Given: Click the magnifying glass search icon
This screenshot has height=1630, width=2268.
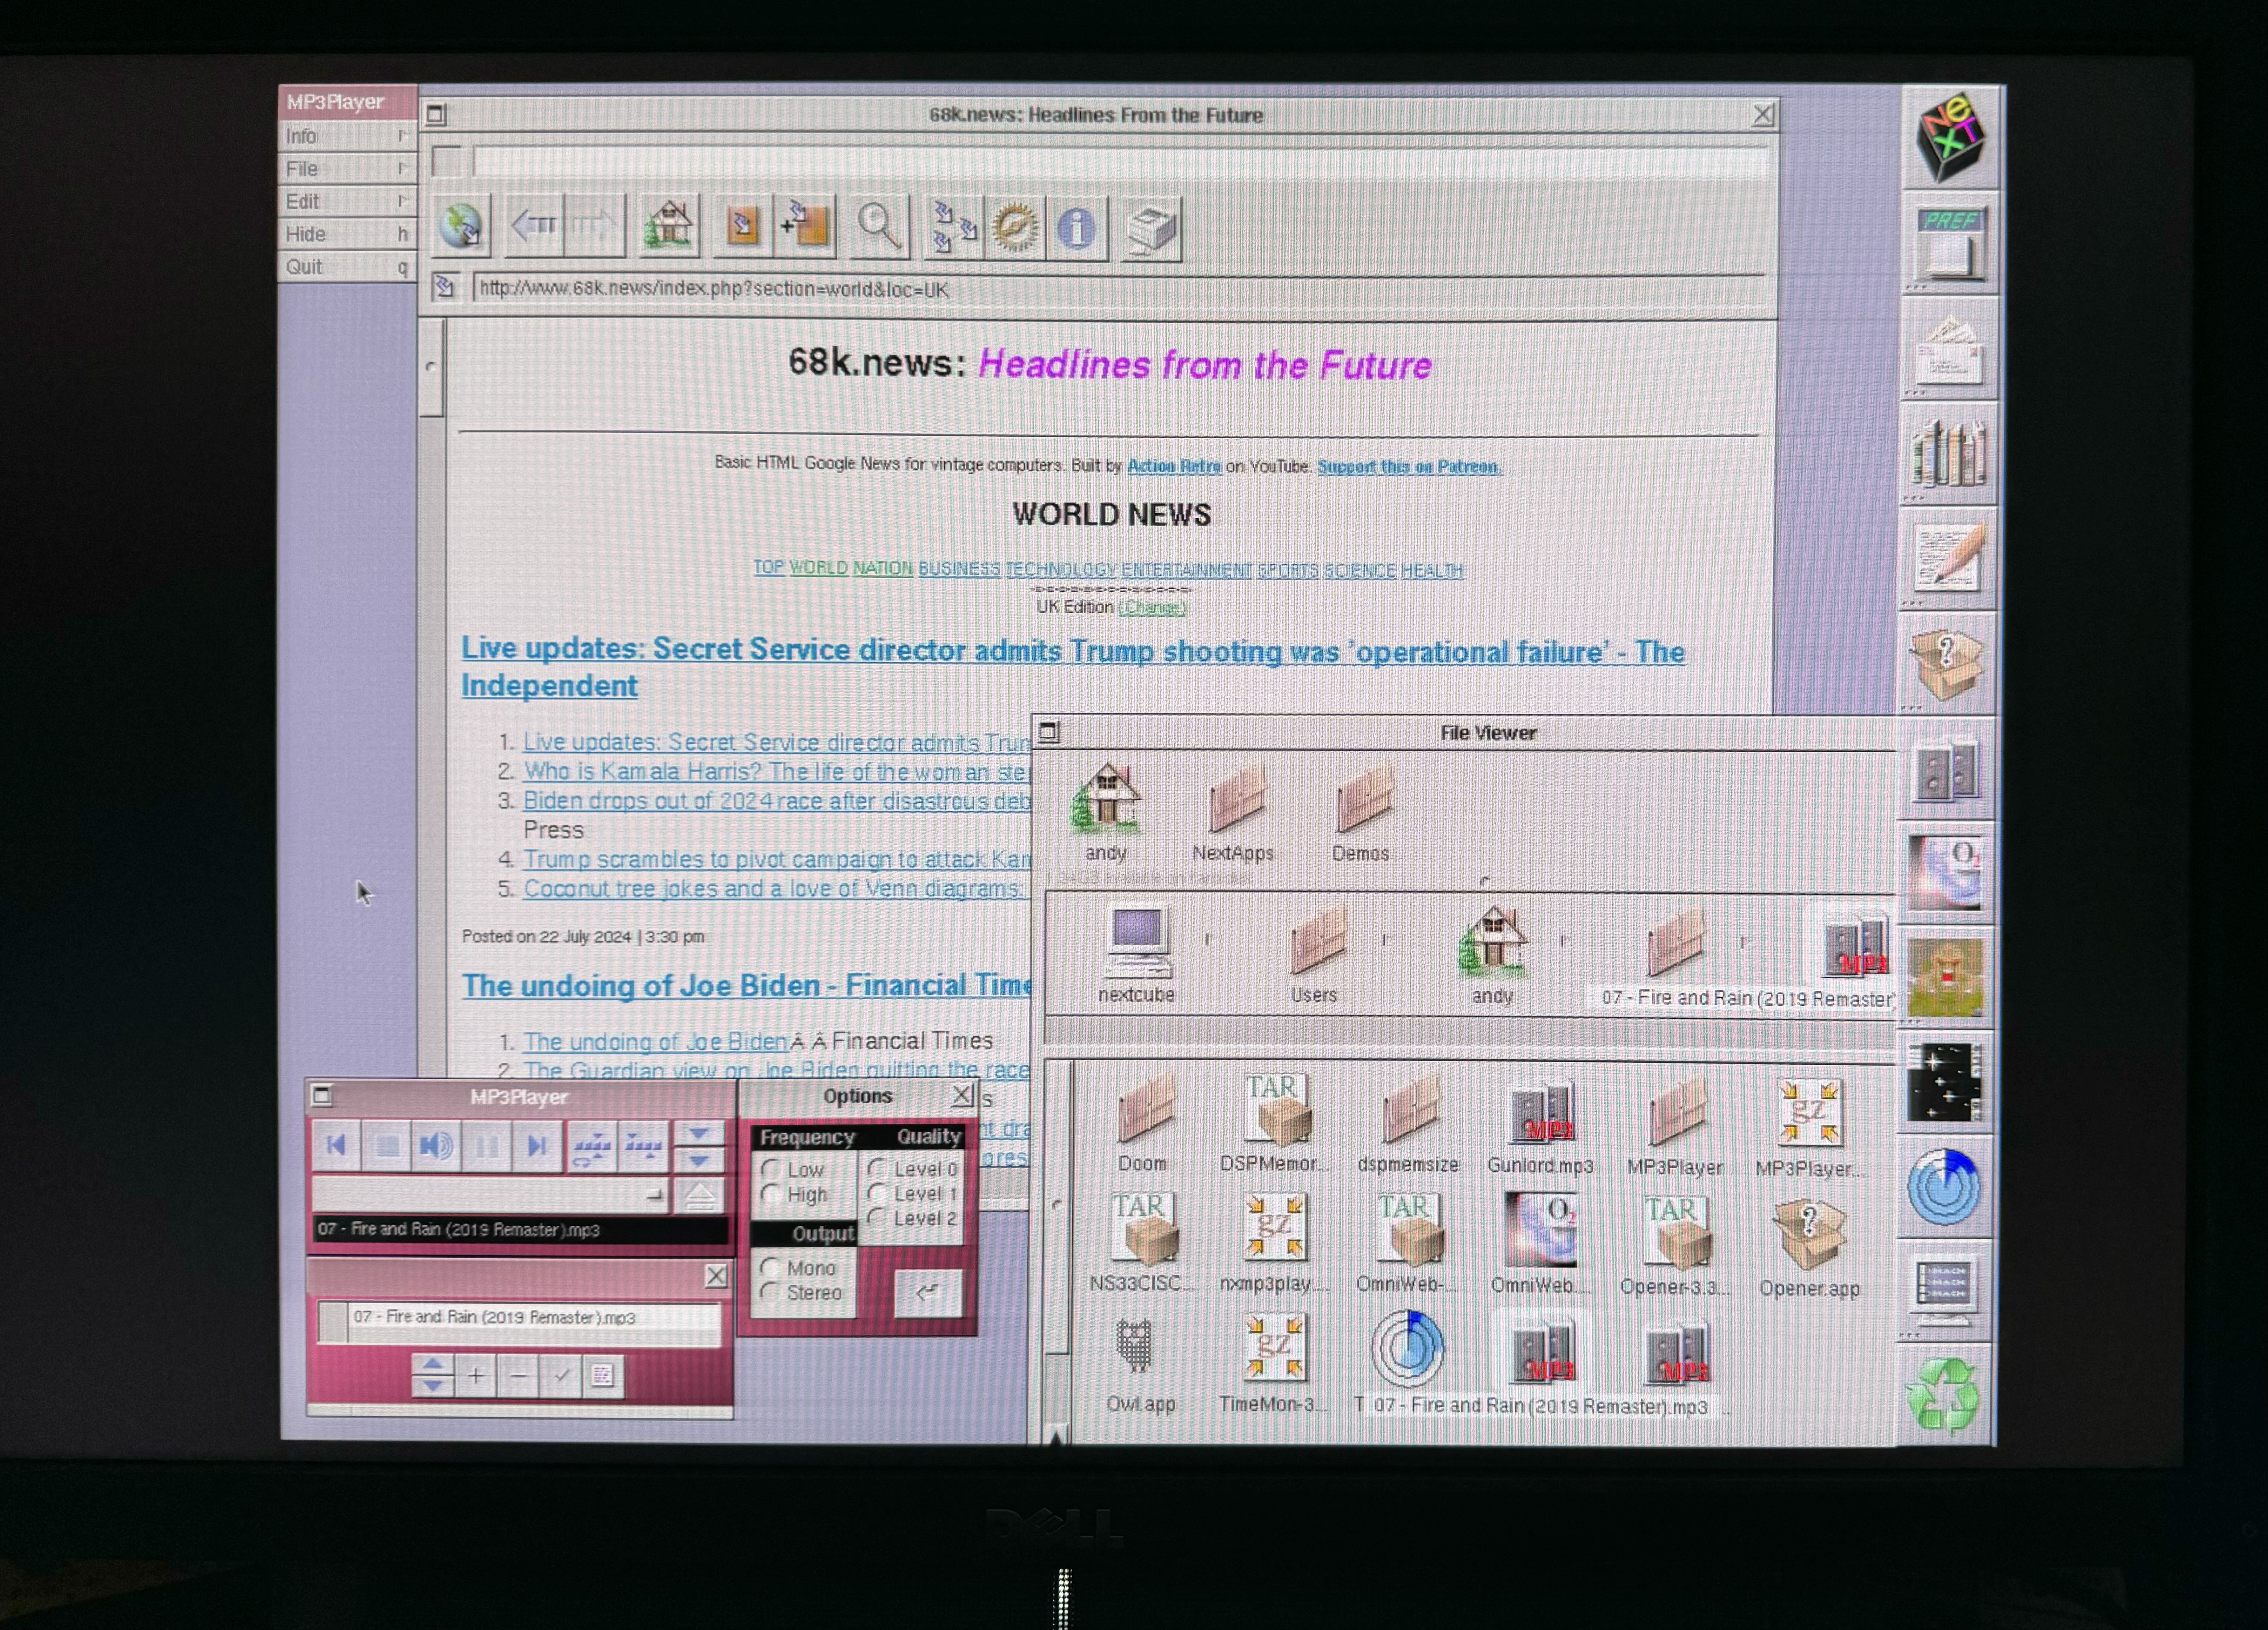Looking at the screenshot, I should [879, 228].
